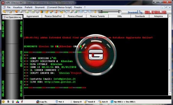Click the Tile Horizontal windows icon
Viewport: 173px width, 105px height.
(x=81, y=12)
